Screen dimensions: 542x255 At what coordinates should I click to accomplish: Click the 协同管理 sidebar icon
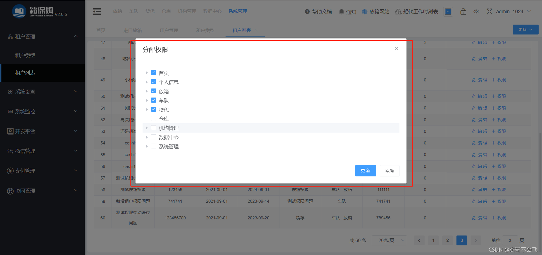10,191
